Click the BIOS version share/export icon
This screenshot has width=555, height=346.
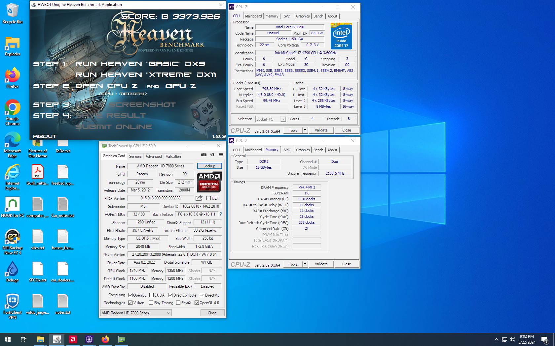[x=199, y=198]
